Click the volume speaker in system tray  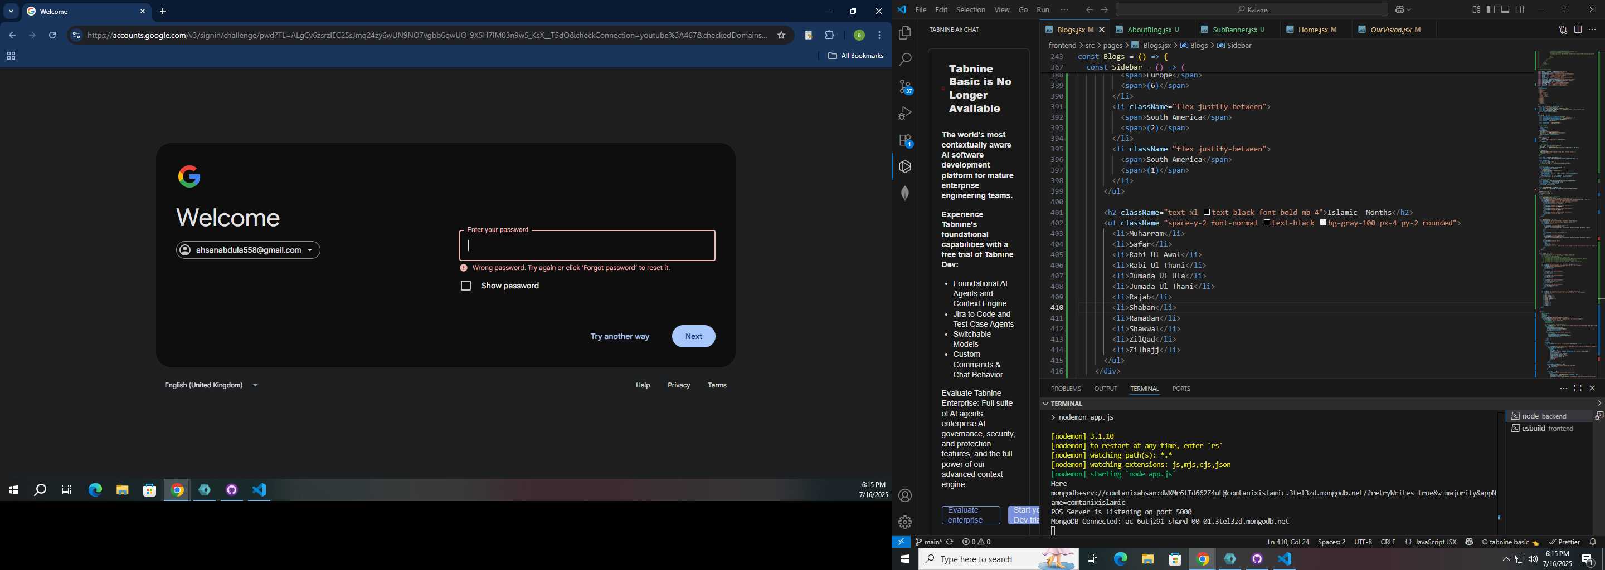(x=1533, y=559)
